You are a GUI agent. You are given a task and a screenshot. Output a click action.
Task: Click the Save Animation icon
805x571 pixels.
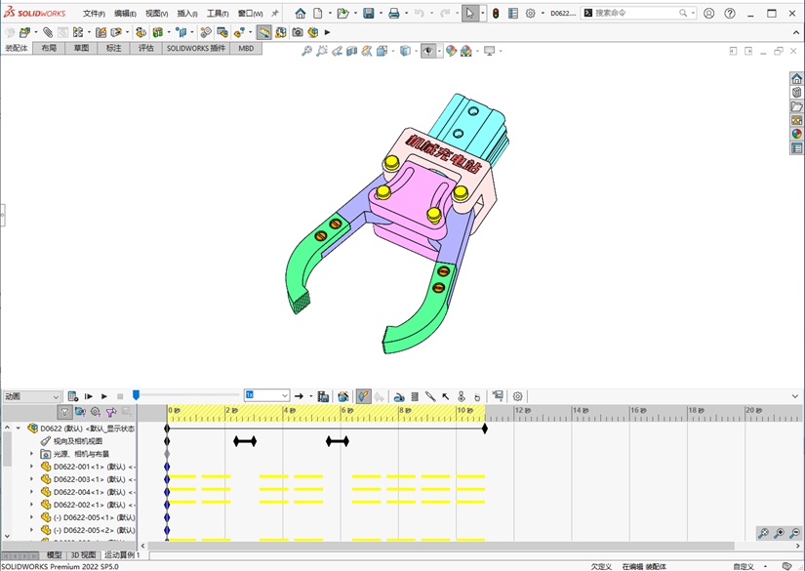[x=323, y=396]
